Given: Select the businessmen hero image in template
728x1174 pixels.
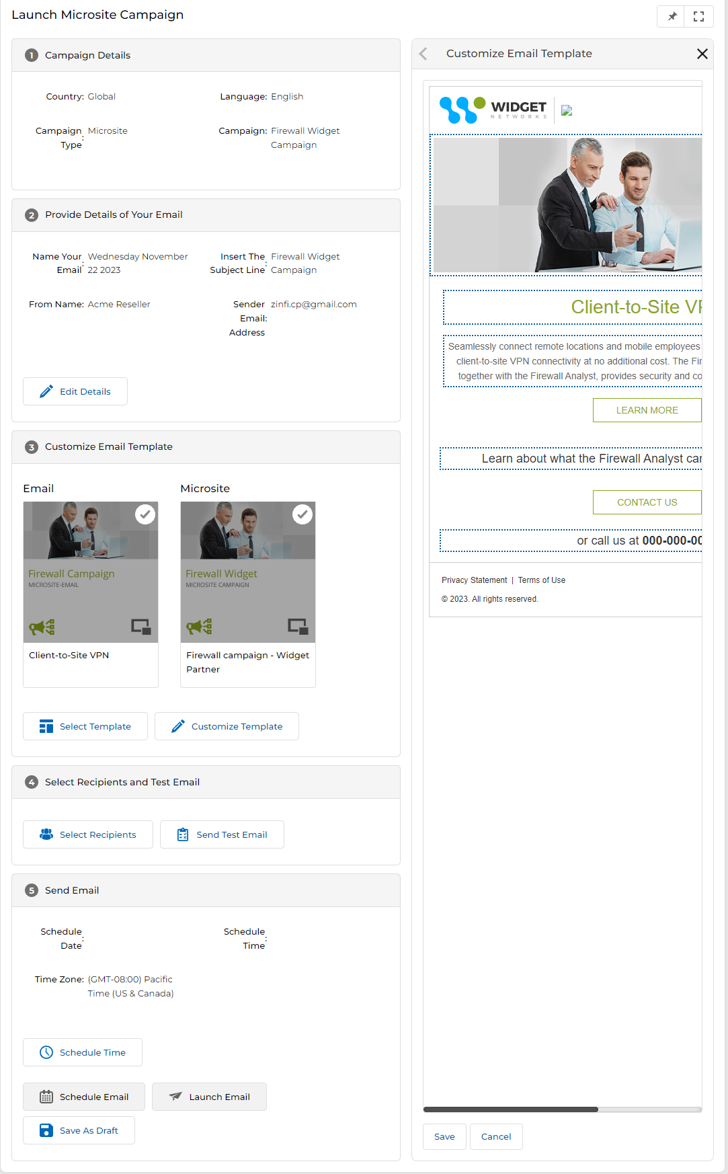Looking at the screenshot, I should [567, 205].
